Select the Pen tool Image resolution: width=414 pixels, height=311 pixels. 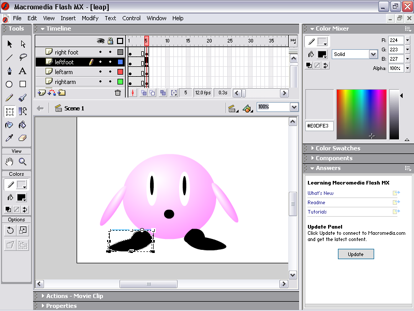(9, 71)
